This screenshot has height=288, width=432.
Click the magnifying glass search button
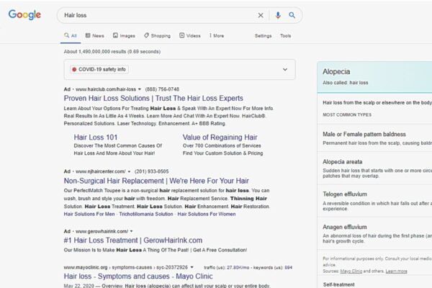coord(292,15)
